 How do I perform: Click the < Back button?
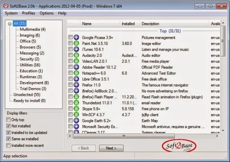click(84, 148)
